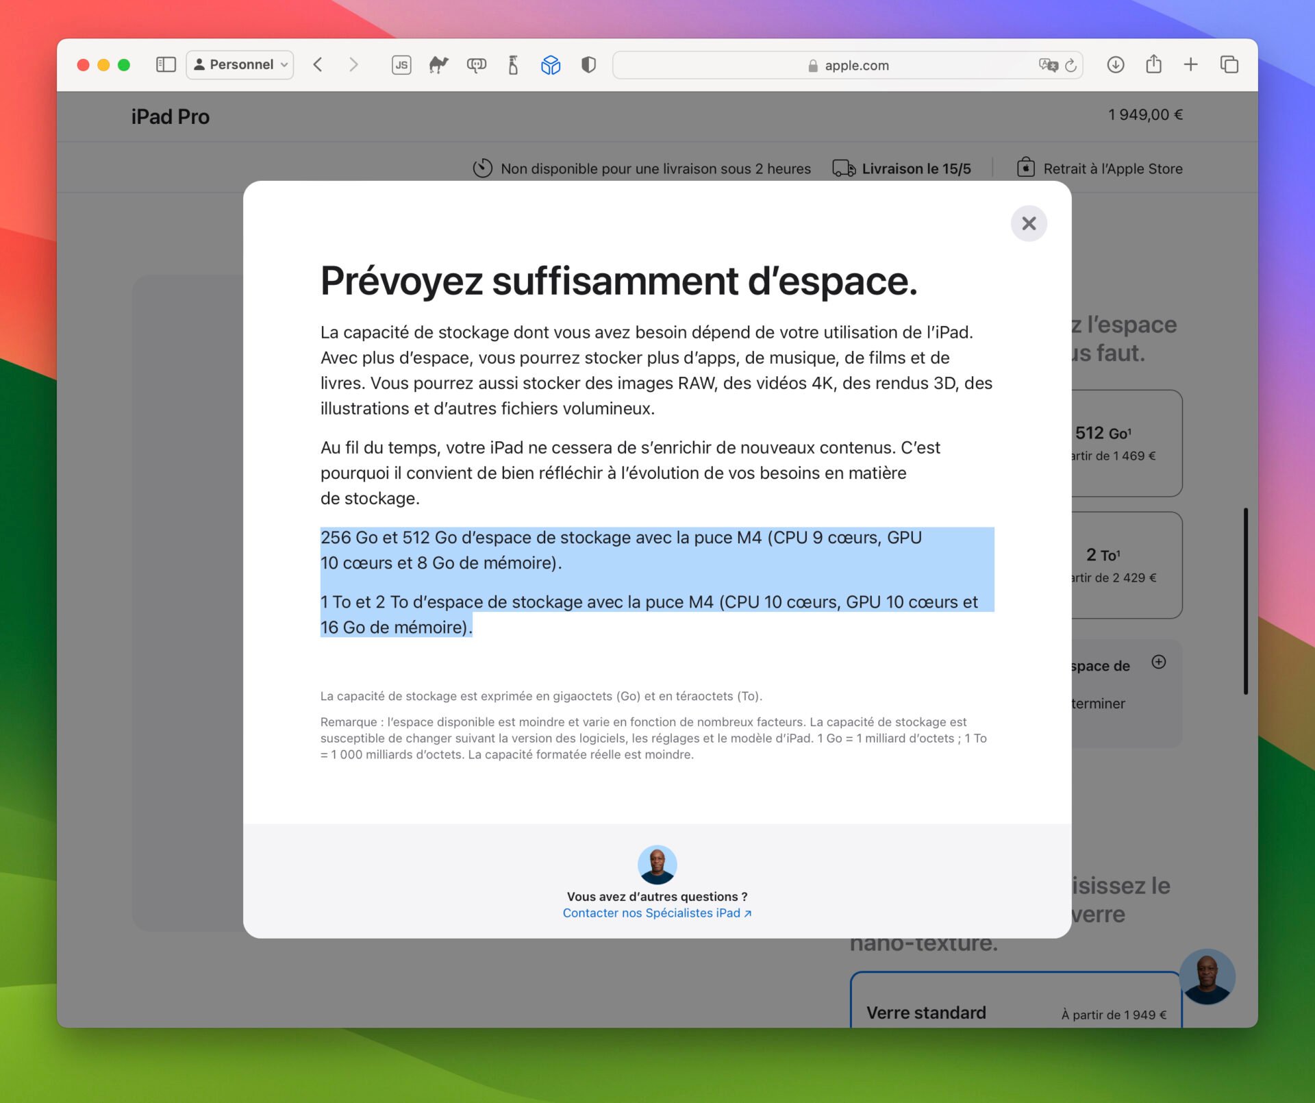Select the Verre standard option
Image resolution: width=1315 pixels, height=1103 pixels.
tap(1016, 1000)
